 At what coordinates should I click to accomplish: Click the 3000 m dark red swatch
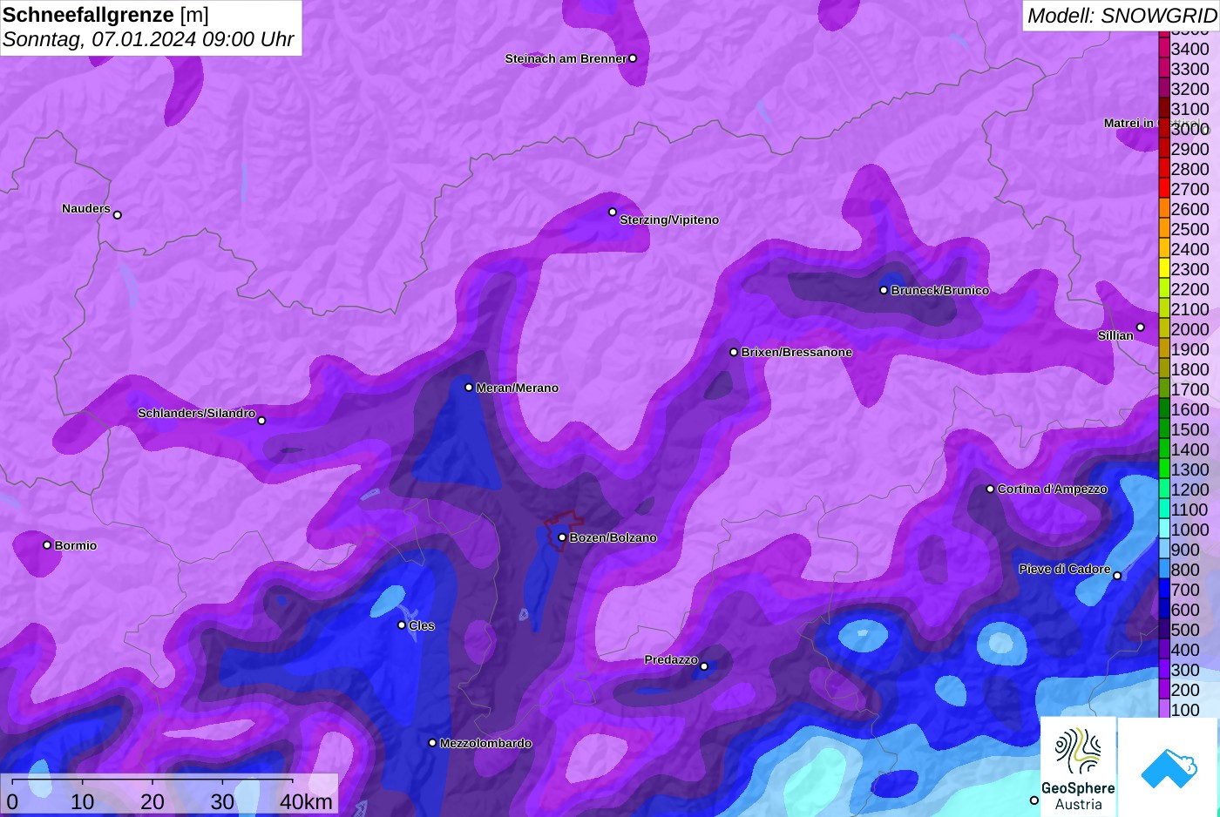1163,129
